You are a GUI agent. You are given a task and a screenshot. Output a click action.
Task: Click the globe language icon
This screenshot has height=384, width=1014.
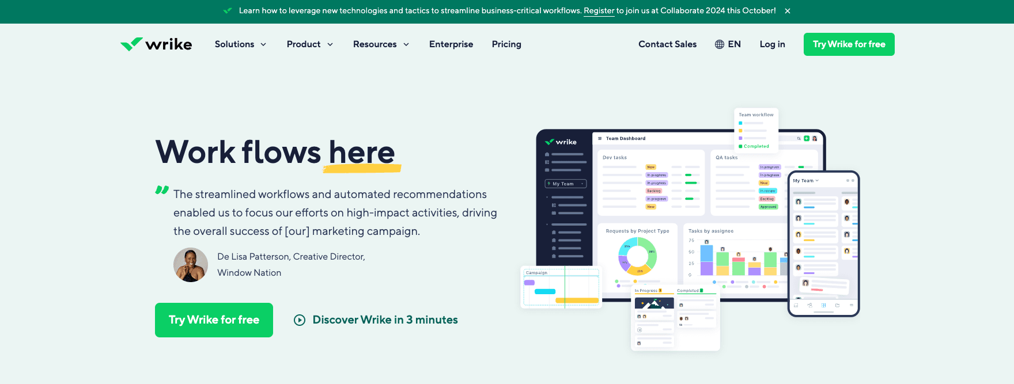[720, 44]
